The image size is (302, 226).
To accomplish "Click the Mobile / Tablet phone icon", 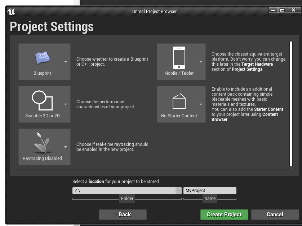I will (179, 58).
